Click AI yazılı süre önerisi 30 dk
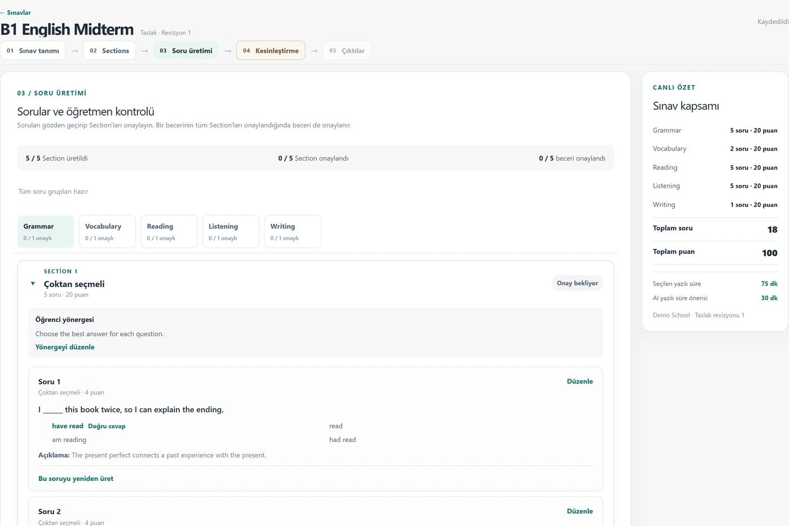 tap(715, 298)
